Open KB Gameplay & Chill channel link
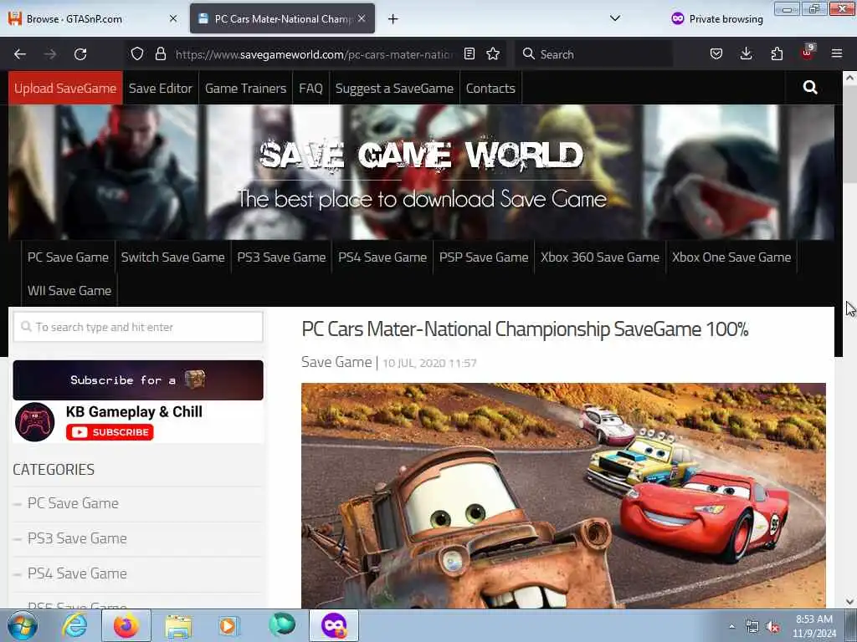 134,411
